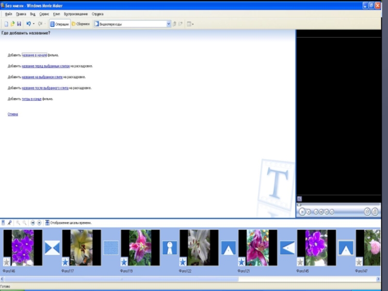Click the small icon at preview monitor bottom-left
Screen dimensions: 388x291
pos(299,198)
